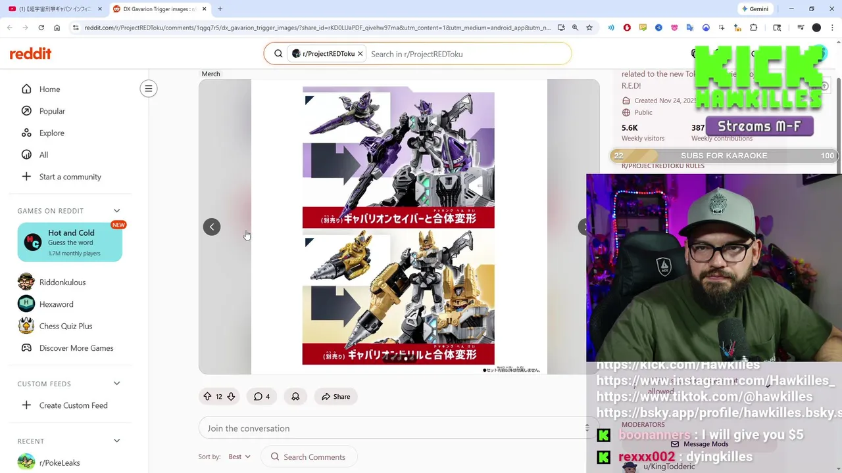Screen dimensions: 842x473
Task: Open Hot and Cold game card
Action: [x=70, y=242]
